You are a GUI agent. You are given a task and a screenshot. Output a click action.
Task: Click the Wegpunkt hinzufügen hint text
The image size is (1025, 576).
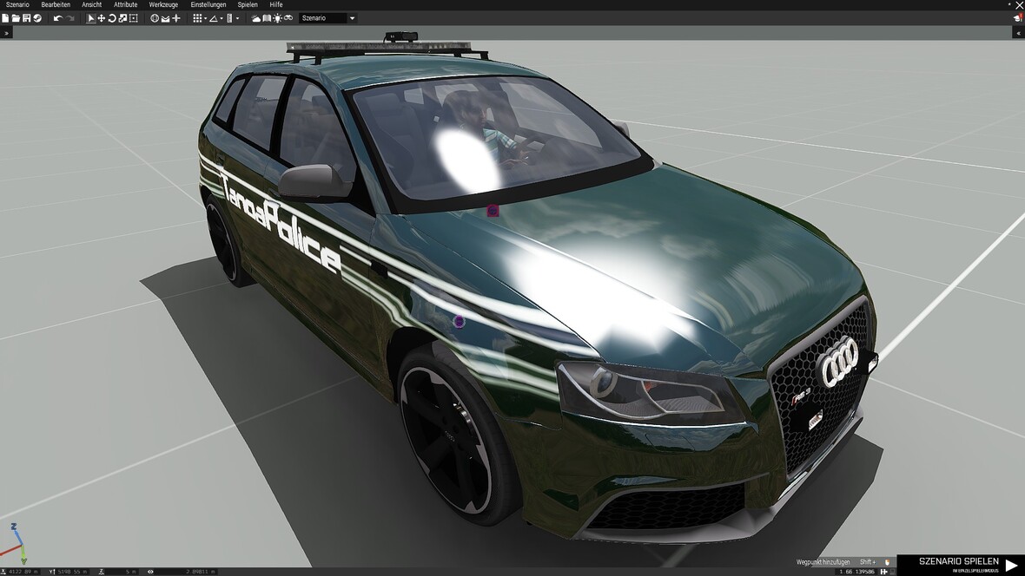click(823, 562)
